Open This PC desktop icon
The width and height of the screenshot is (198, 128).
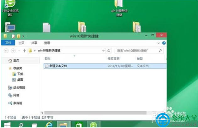point(10,27)
